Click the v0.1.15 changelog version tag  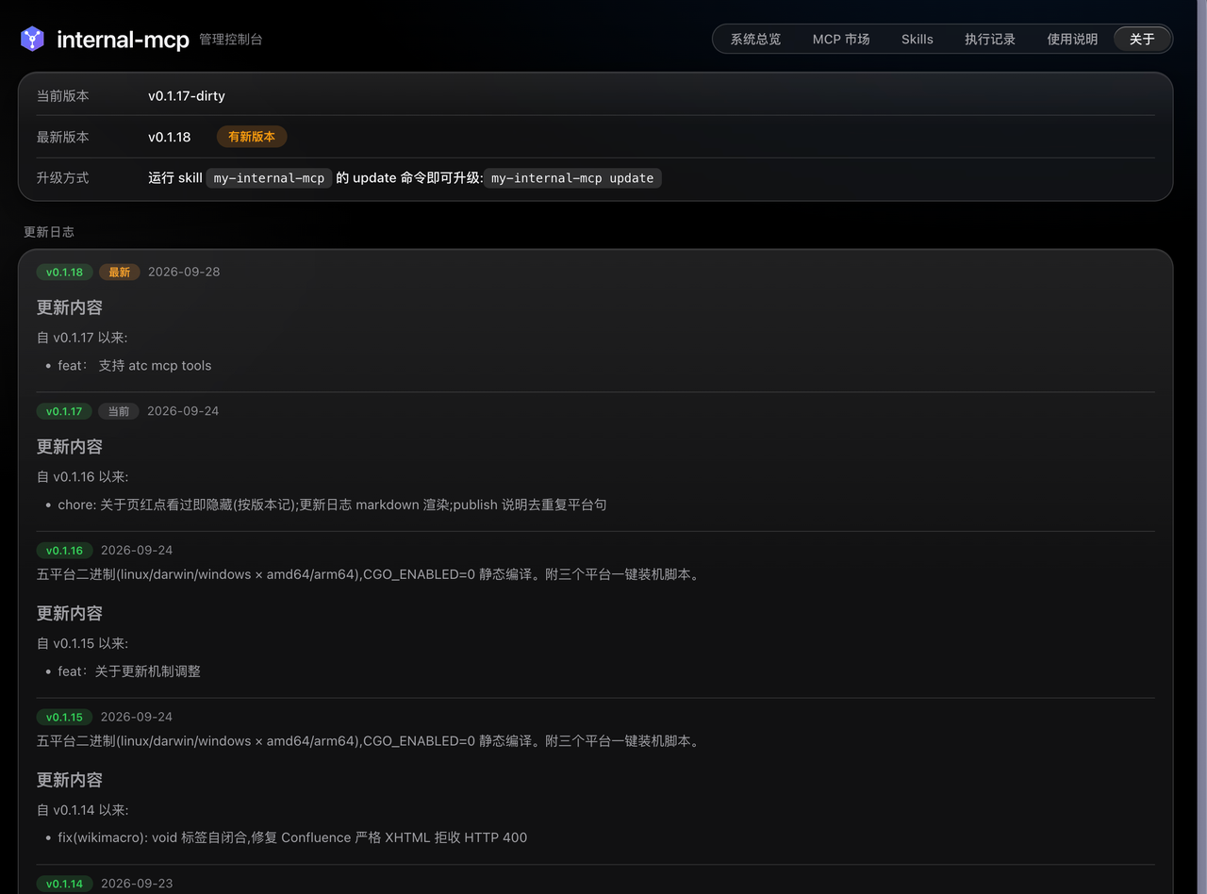point(64,717)
